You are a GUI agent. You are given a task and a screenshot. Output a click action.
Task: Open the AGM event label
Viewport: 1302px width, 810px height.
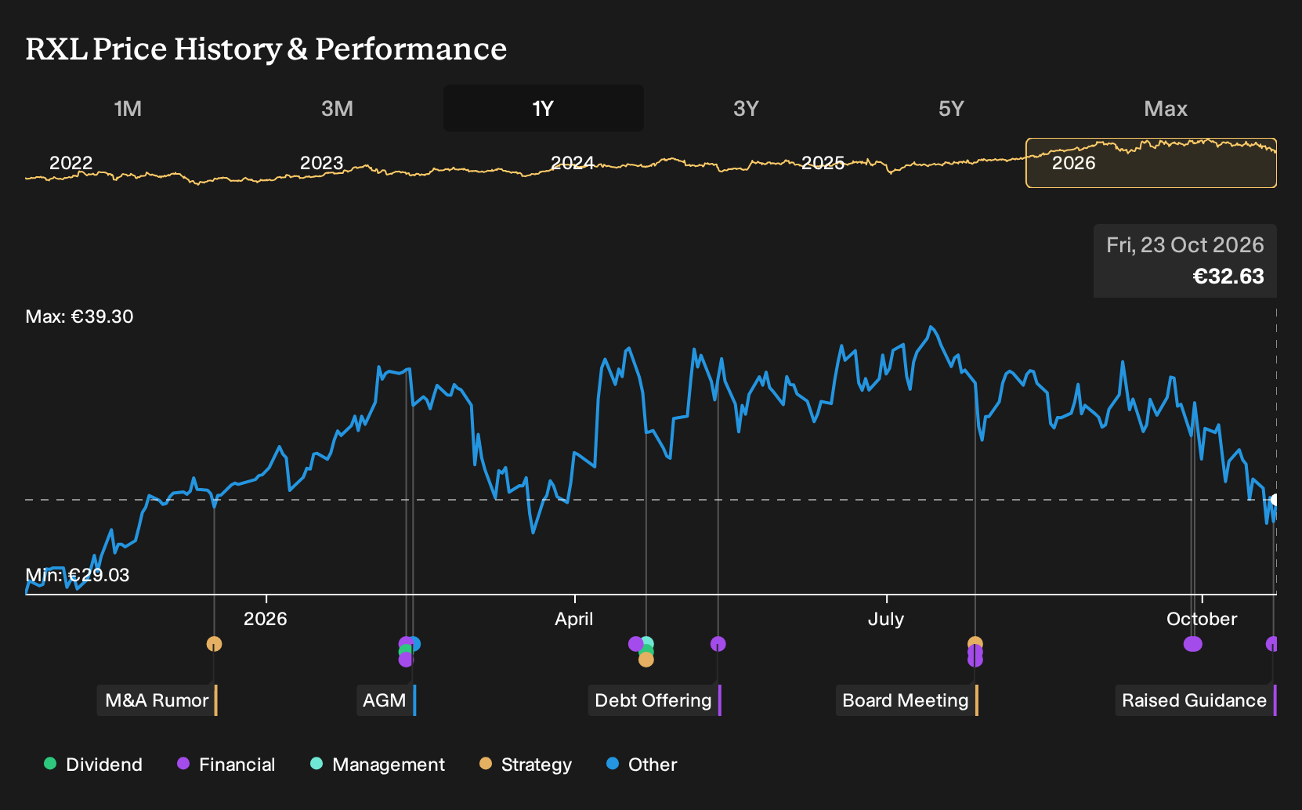[x=385, y=700]
